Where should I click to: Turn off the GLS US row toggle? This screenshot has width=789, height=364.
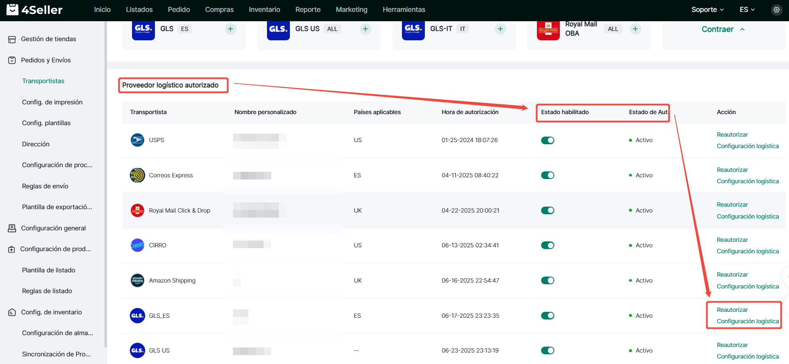(x=548, y=350)
